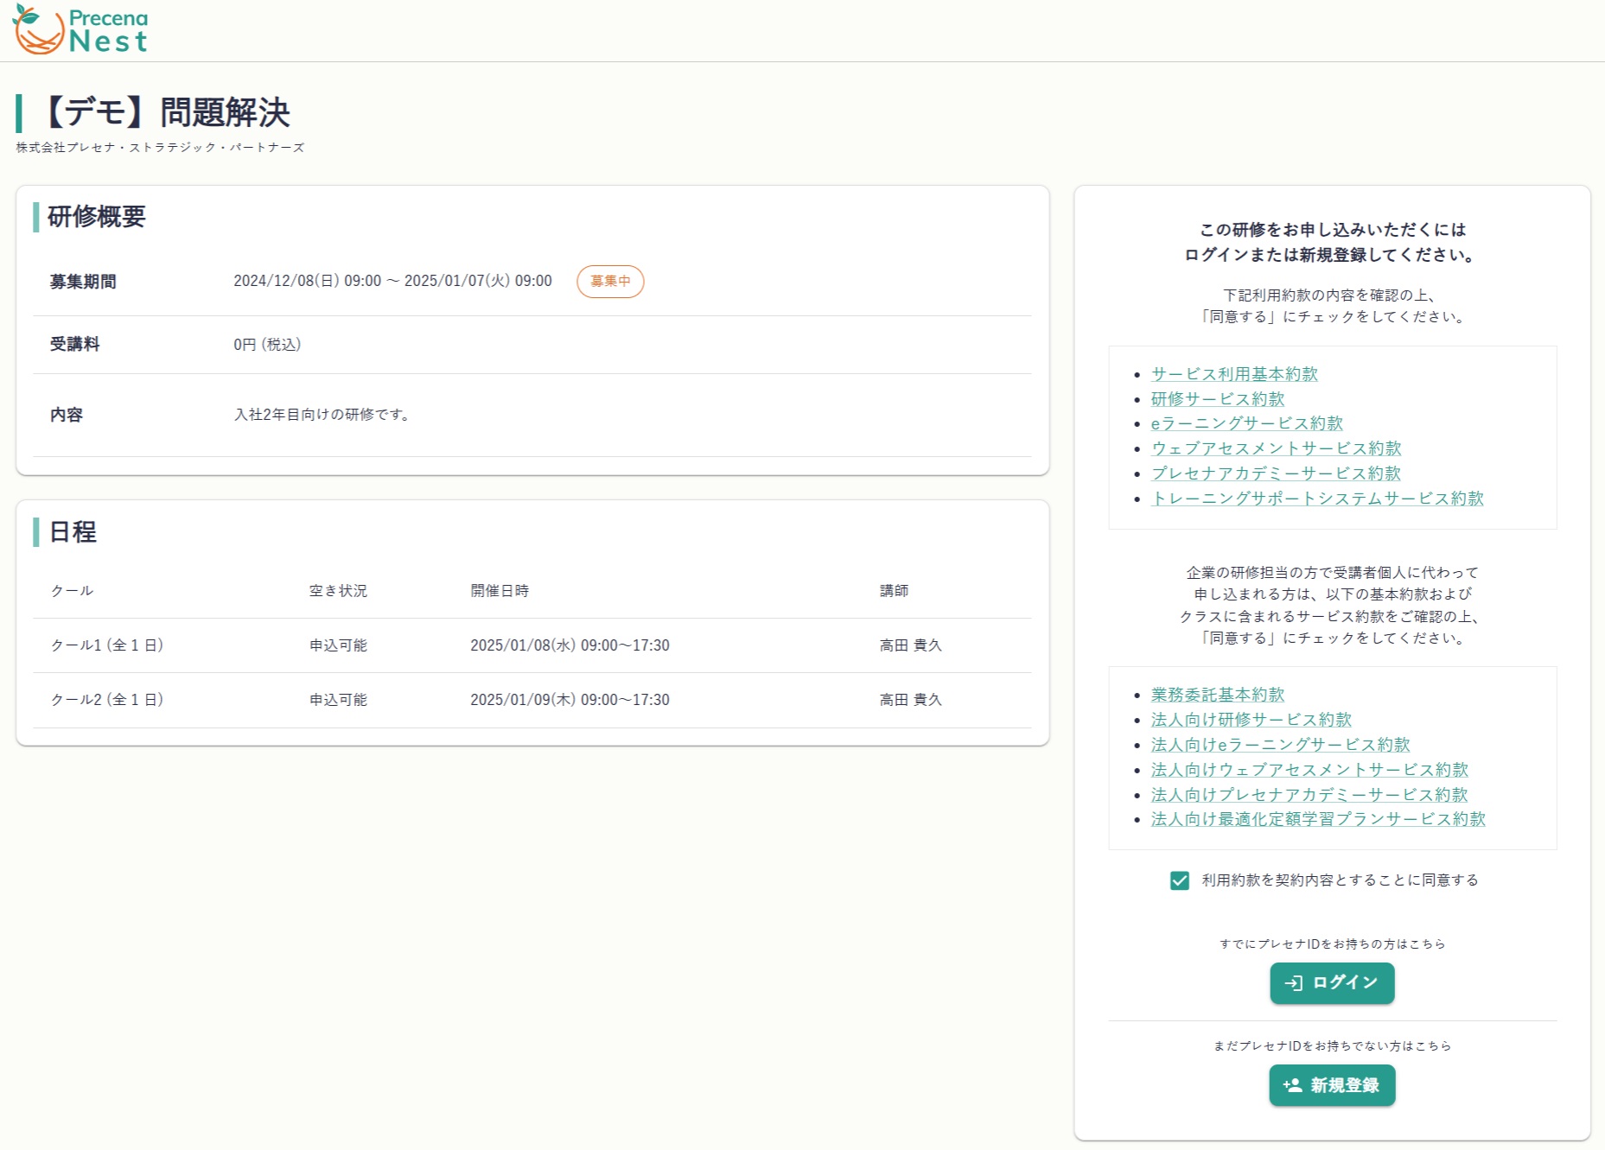
Task: Open 法人向けプレセナアカデミーサービス約款 link
Action: click(1309, 795)
